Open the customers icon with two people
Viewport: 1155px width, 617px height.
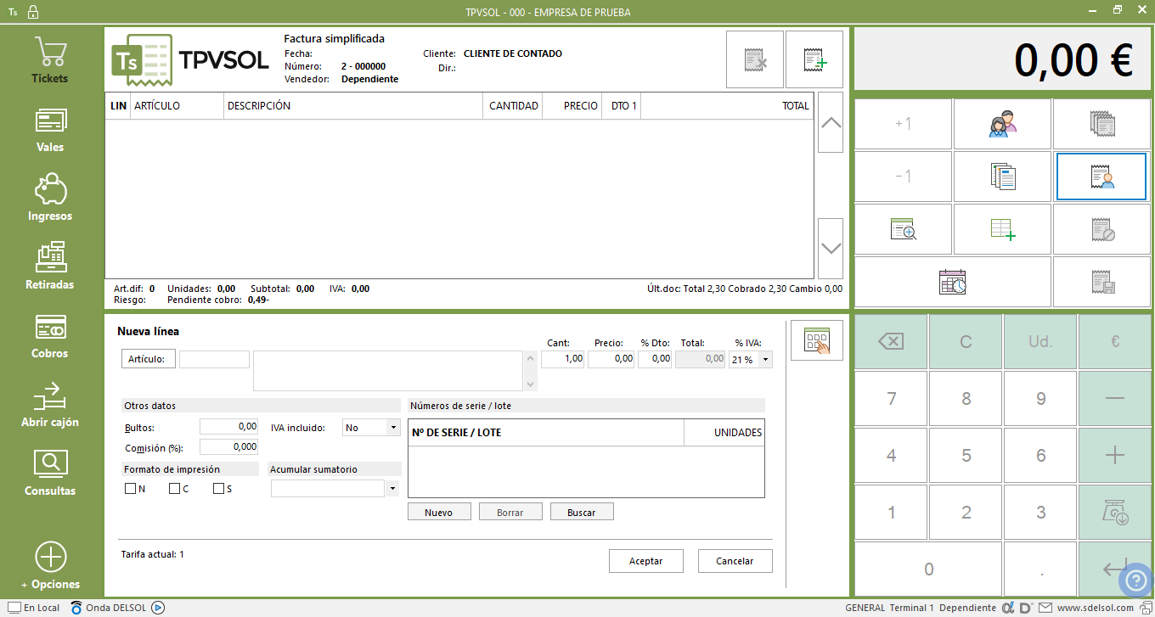click(1002, 124)
